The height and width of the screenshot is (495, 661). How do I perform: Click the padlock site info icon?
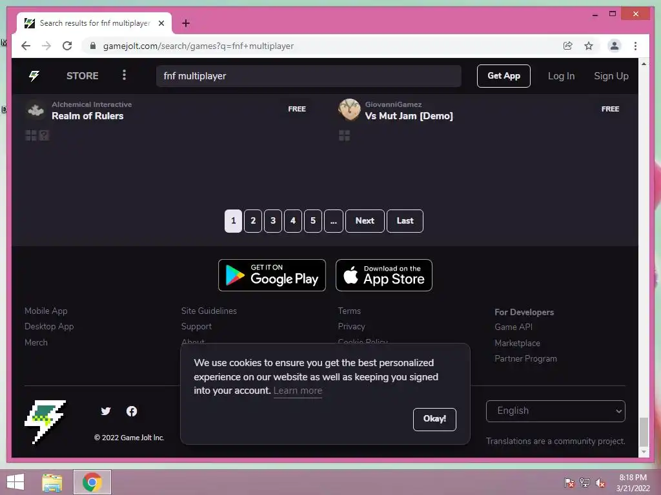[x=93, y=46]
